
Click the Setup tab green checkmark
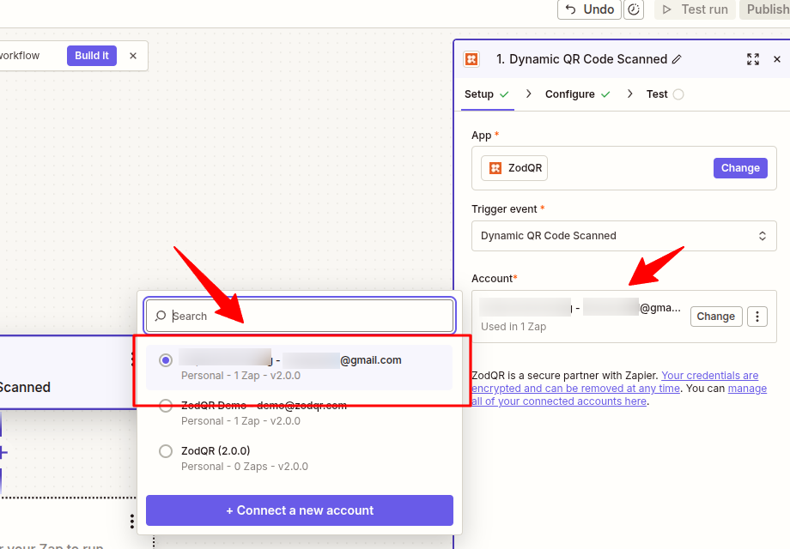pyautogui.click(x=504, y=94)
